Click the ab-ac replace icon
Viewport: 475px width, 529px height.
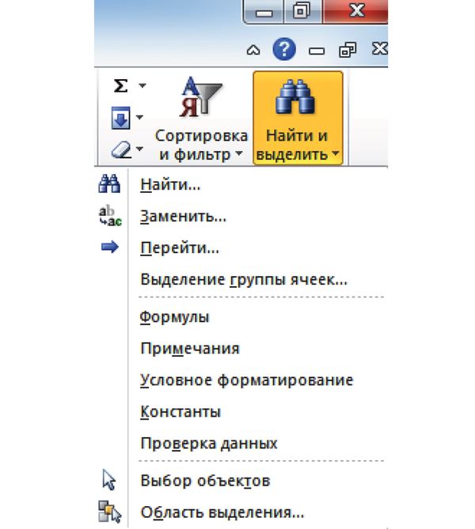click(110, 215)
